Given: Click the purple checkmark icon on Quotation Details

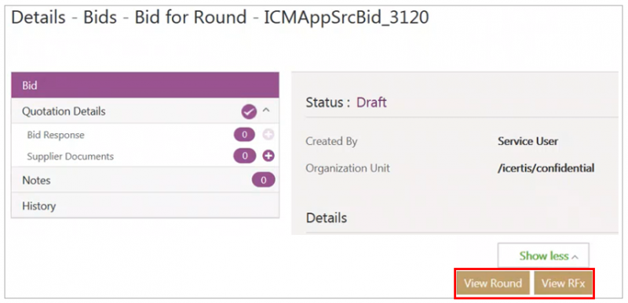Looking at the screenshot, I should [249, 112].
